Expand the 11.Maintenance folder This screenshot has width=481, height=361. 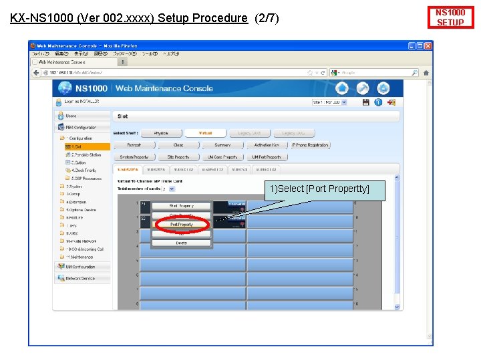click(x=62, y=257)
